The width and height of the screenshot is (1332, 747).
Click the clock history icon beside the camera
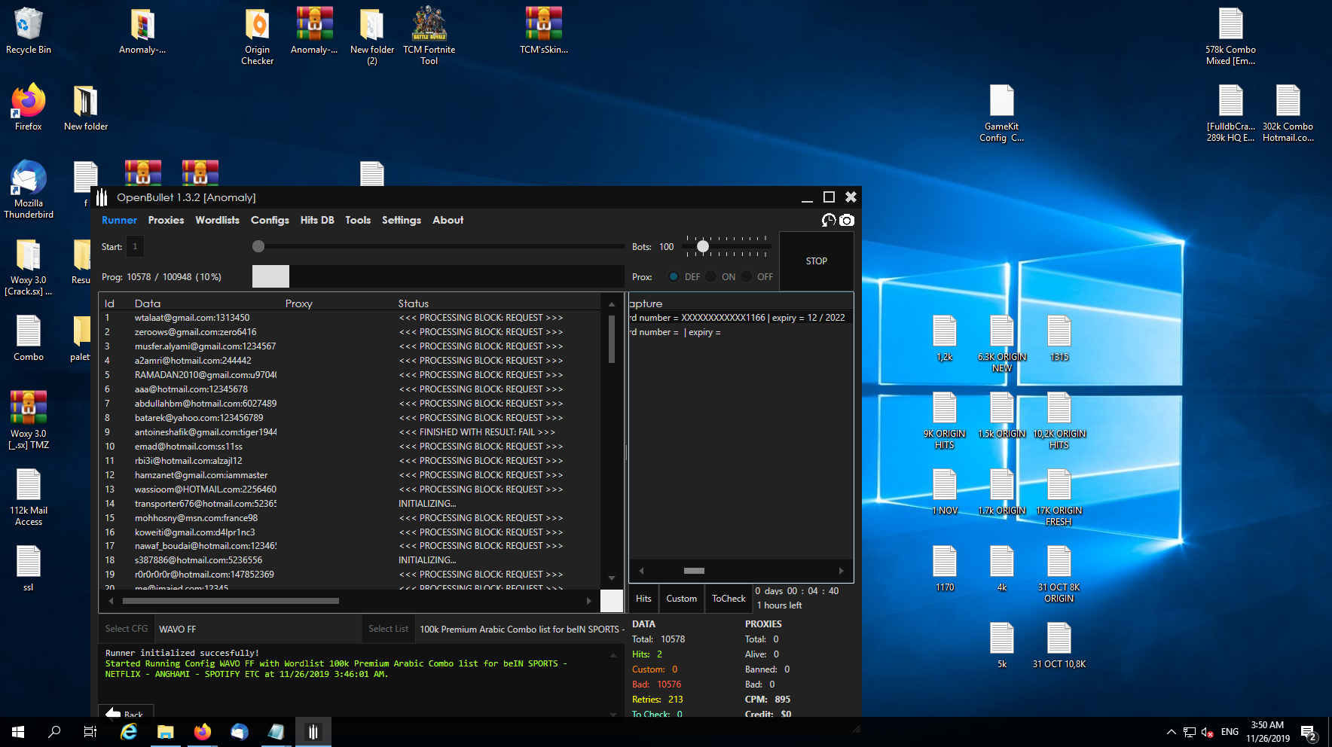(829, 220)
